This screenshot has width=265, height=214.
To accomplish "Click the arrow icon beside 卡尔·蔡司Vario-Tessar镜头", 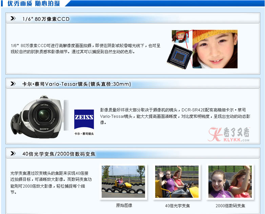I will click(13, 84).
